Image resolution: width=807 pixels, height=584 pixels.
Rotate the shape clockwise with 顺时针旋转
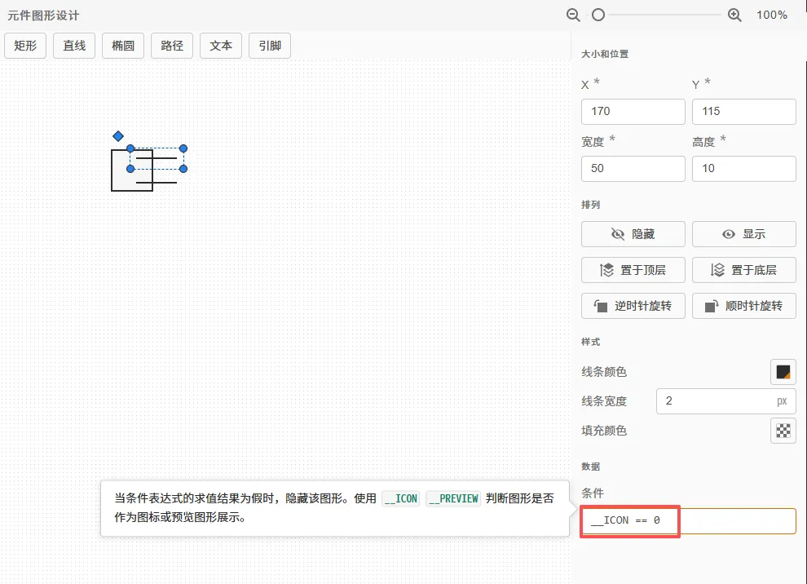pos(743,306)
